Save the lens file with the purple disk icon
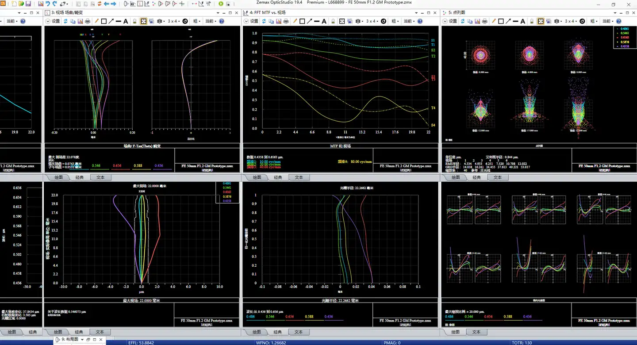Image resolution: width=637 pixels, height=345 pixels. [x=28, y=4]
